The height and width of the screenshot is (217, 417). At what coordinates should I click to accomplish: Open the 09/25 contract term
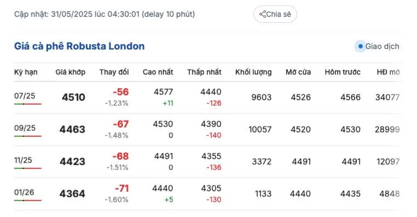pyautogui.click(x=25, y=128)
